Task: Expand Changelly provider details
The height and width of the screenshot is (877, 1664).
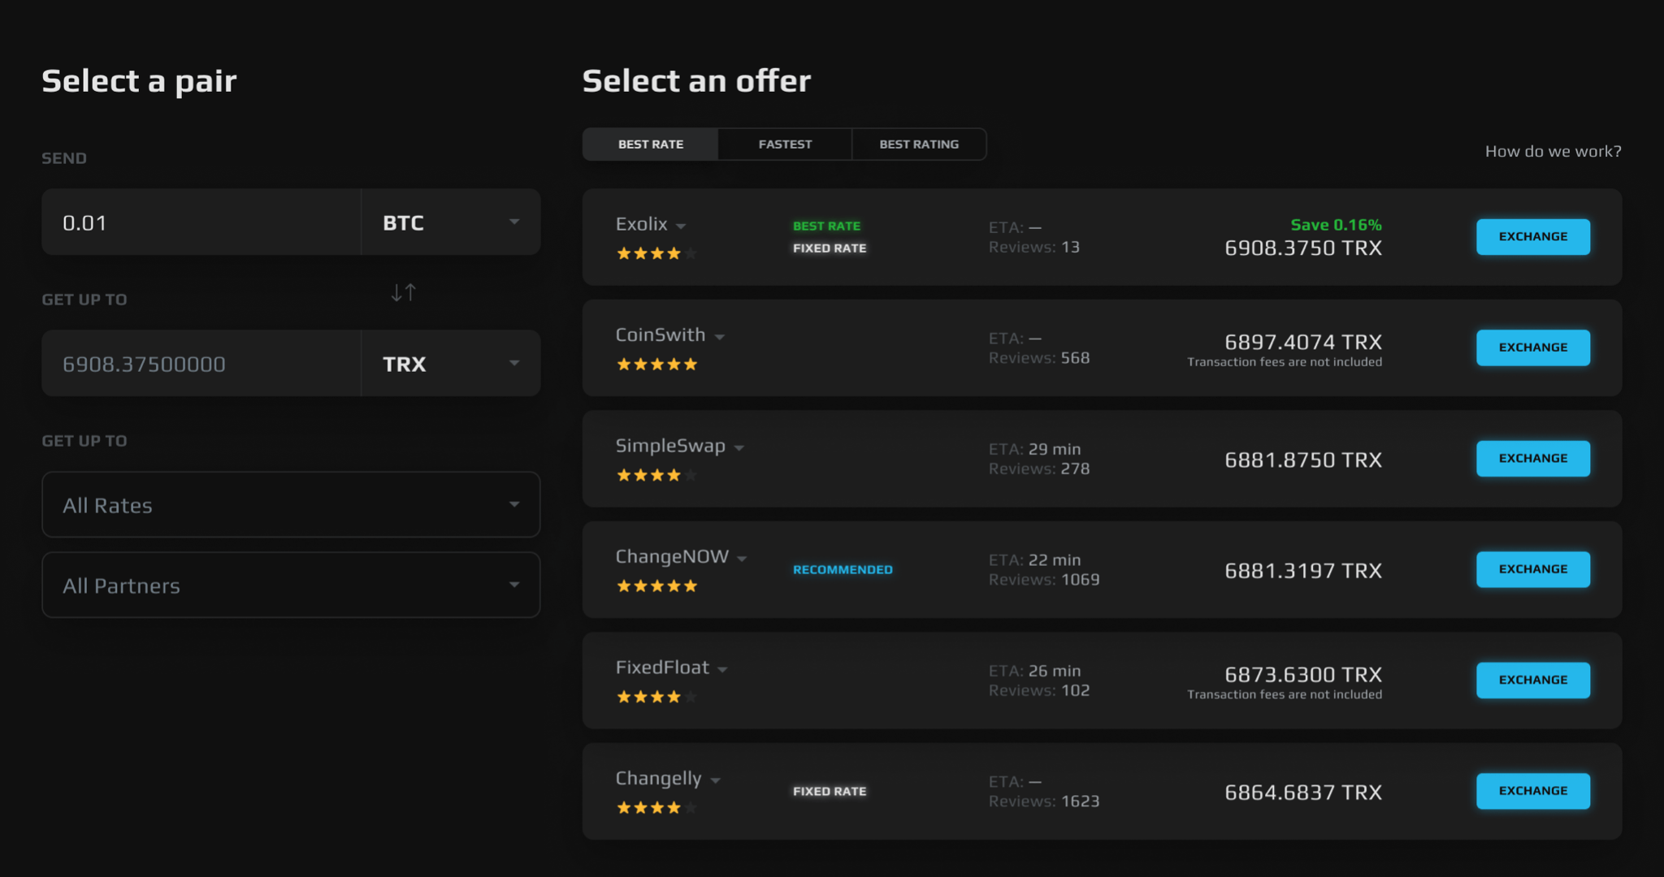Action: pos(715,780)
